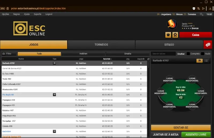214x138 pixels.
Task: Select Peña Collarada #207 table
Action: click(74, 84)
